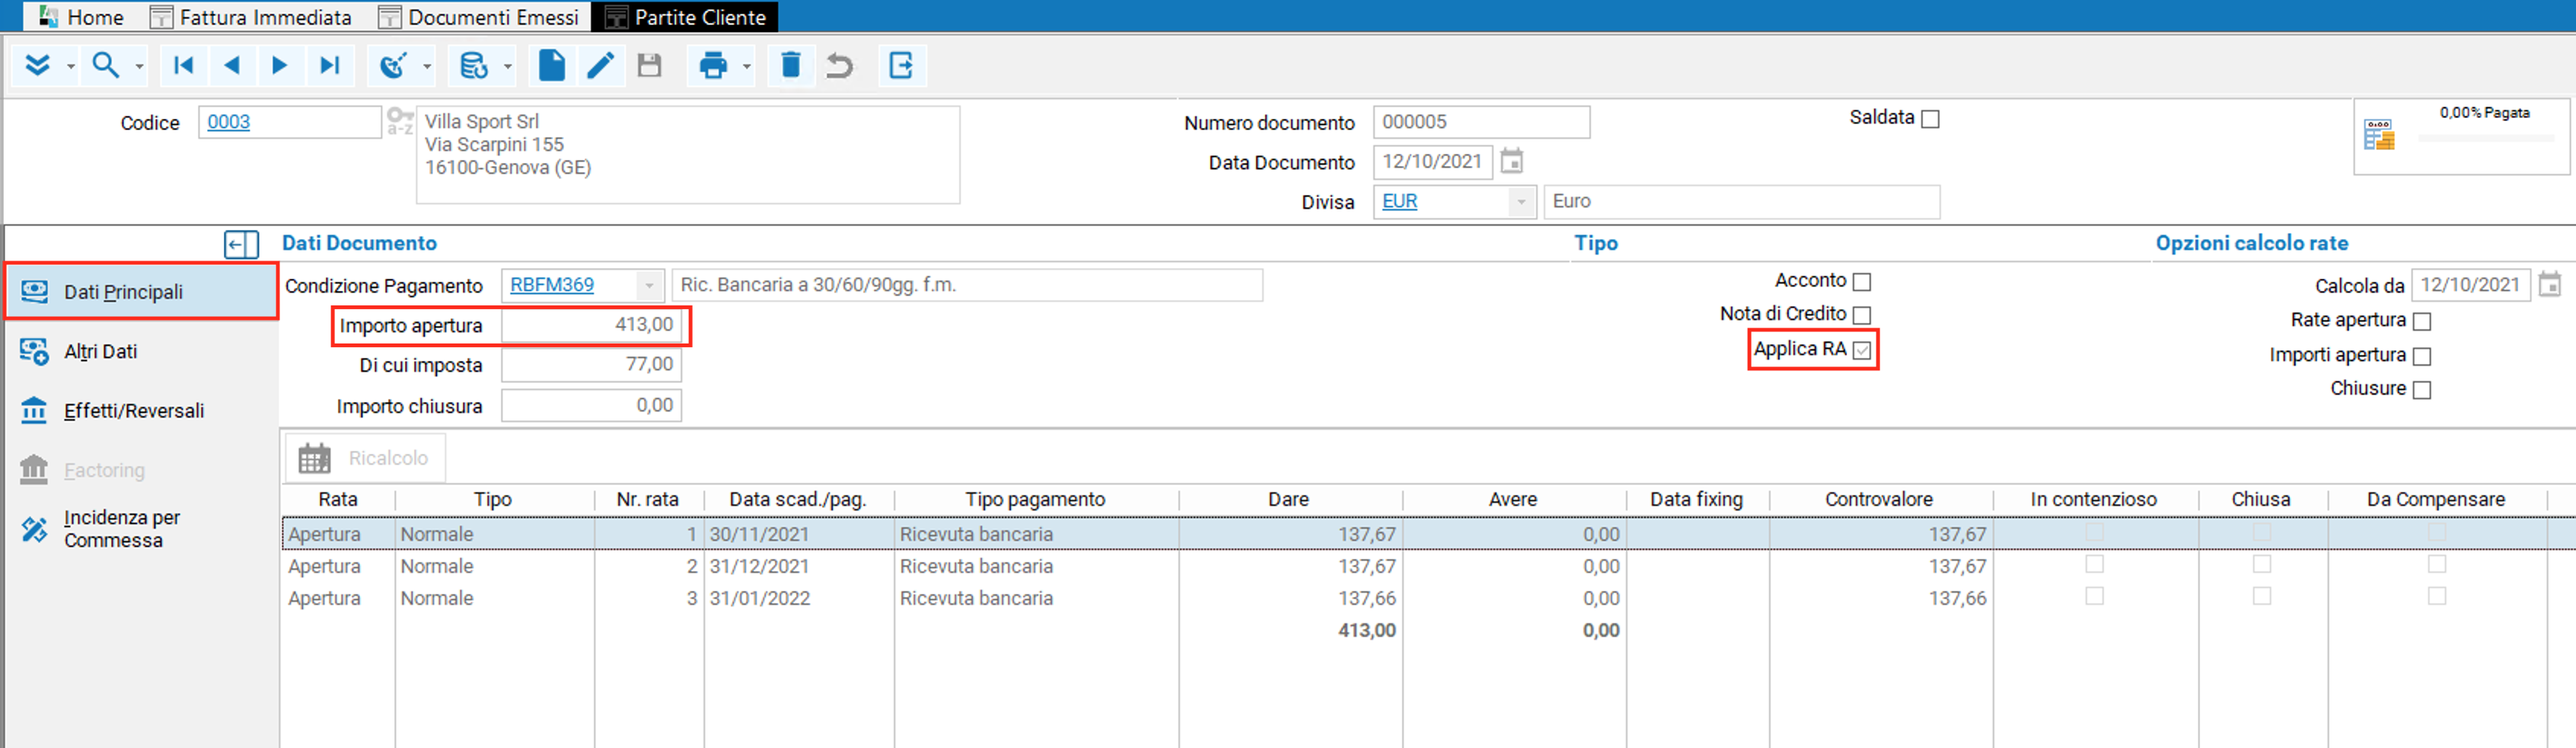Expand the search icon's dropdown arrow
This screenshot has height=748, width=2576.
click(x=139, y=68)
